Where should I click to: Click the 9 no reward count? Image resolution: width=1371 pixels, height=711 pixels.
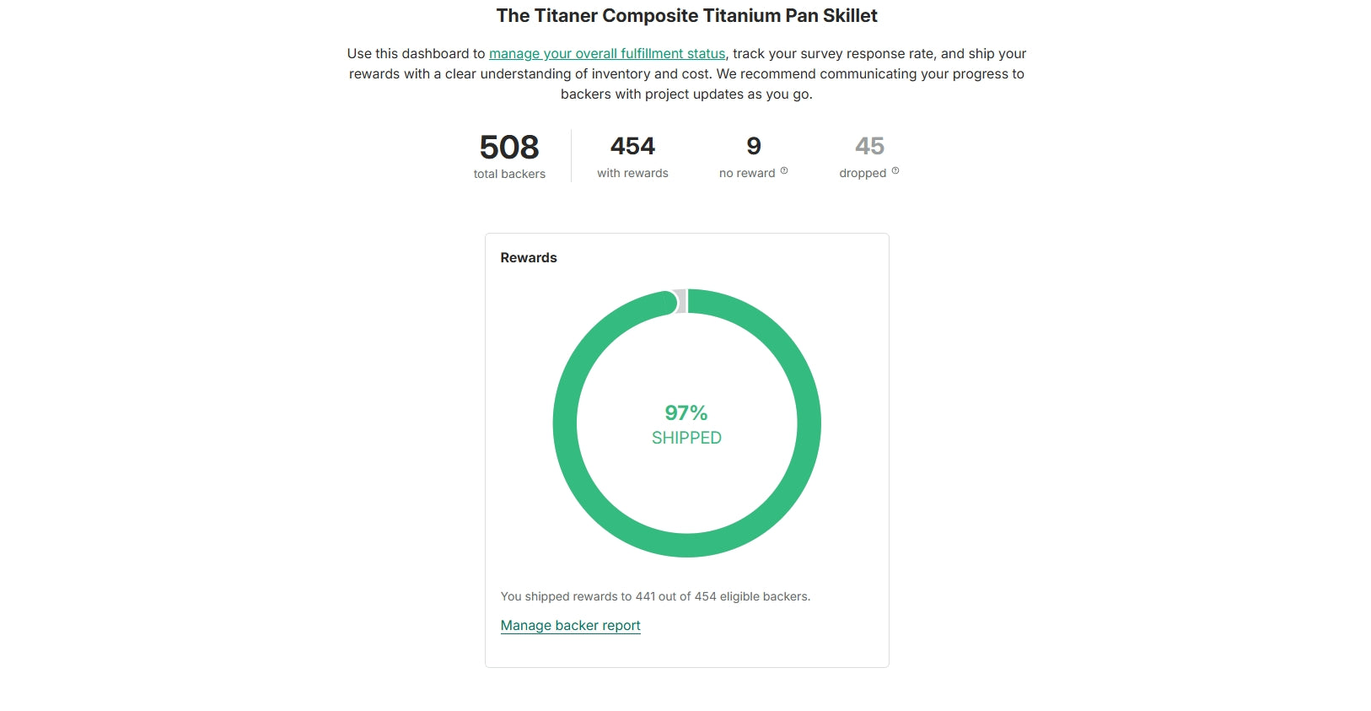(x=754, y=147)
